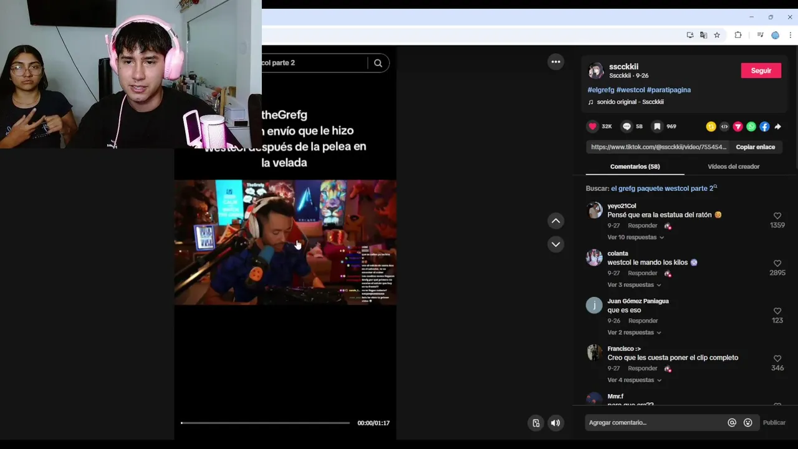
Task: Open the #elgrefg hashtag
Action: (x=600, y=90)
